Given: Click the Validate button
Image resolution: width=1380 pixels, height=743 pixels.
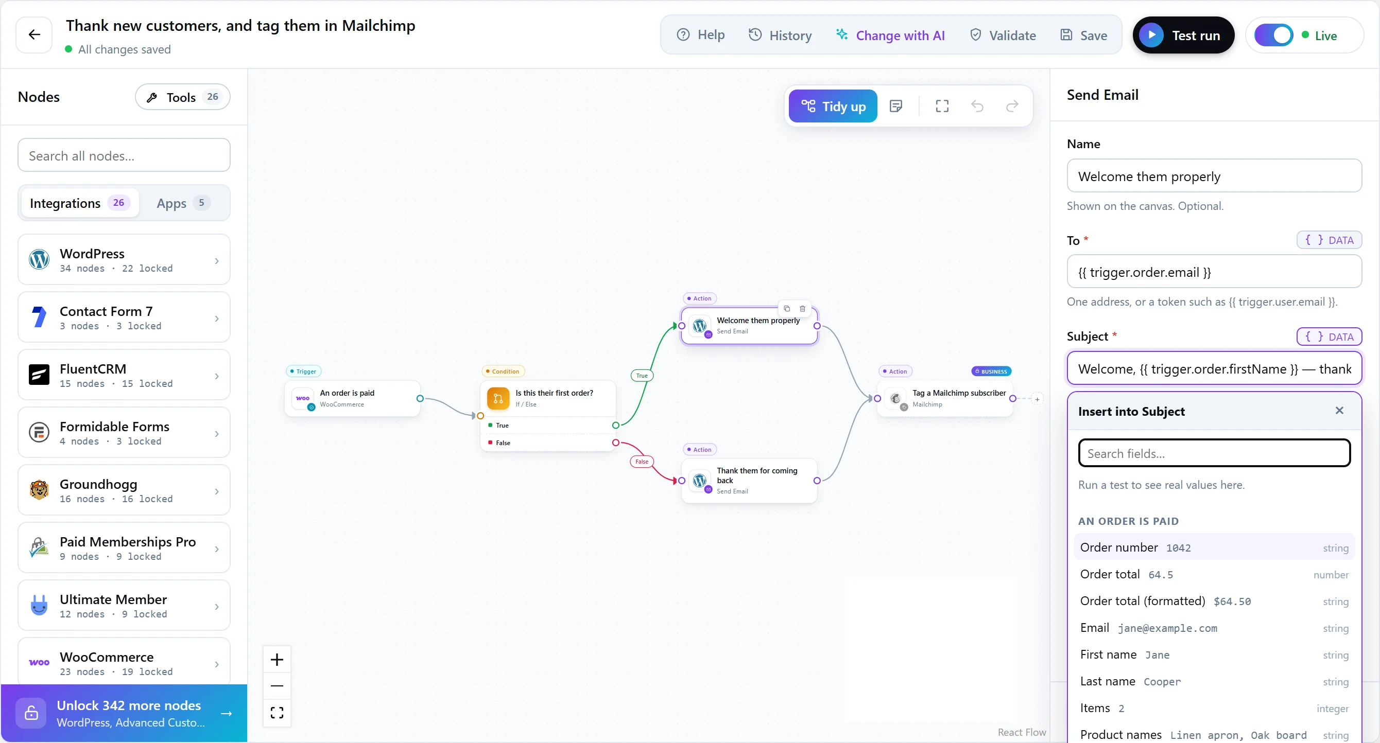Looking at the screenshot, I should (1003, 36).
